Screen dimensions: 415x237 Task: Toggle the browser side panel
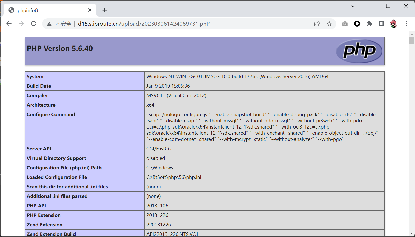coord(382,24)
